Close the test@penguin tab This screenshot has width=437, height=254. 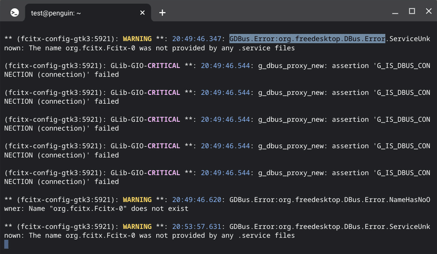click(142, 13)
